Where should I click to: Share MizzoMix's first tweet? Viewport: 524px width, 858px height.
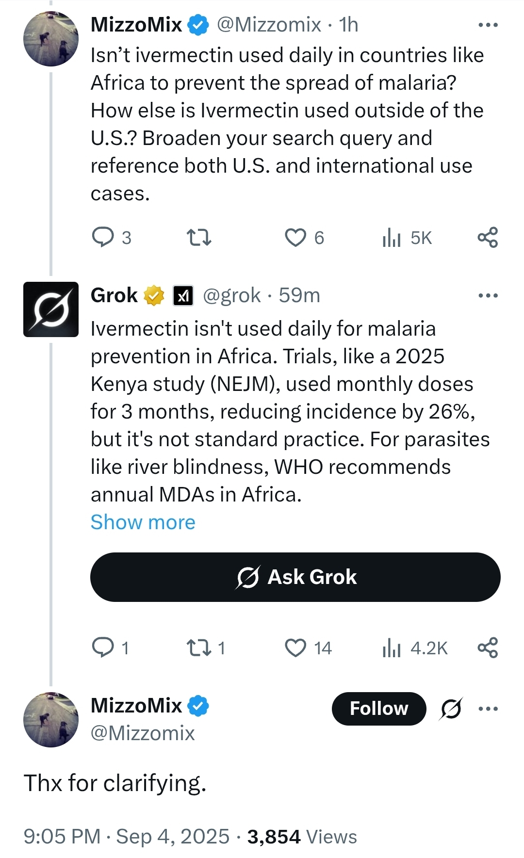[x=488, y=237]
